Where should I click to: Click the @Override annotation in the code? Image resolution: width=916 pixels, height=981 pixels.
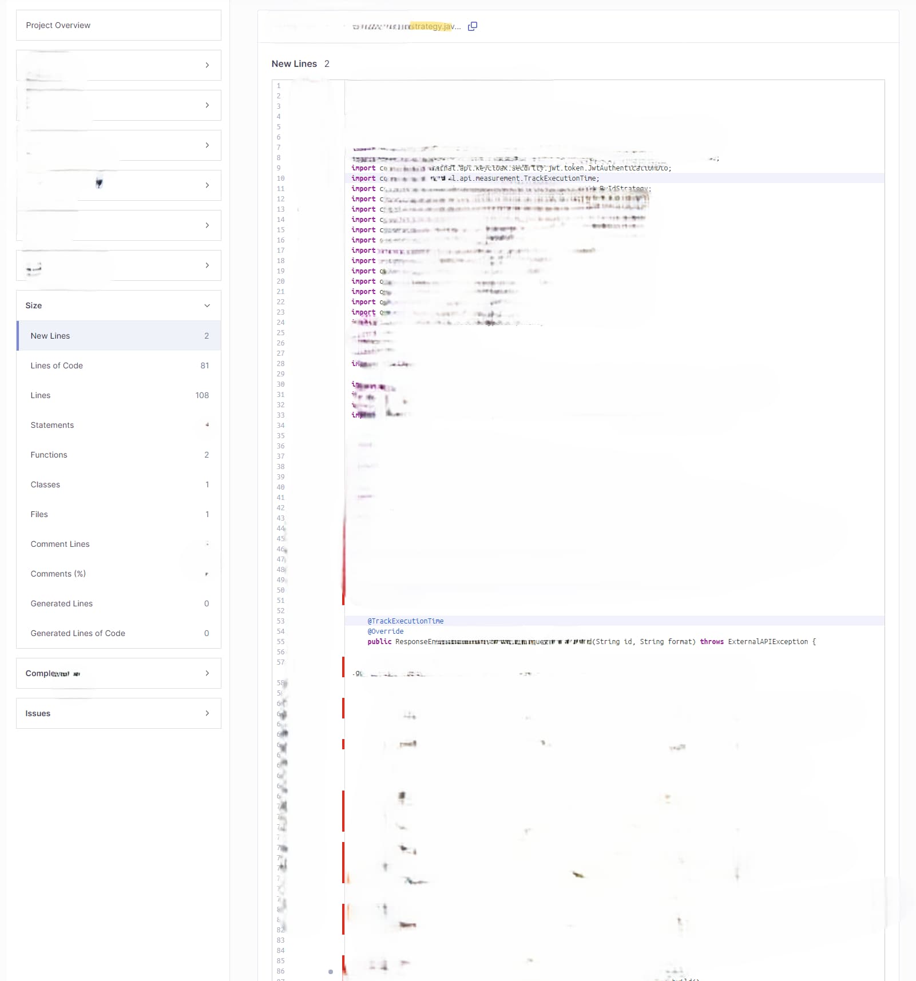[x=386, y=632]
